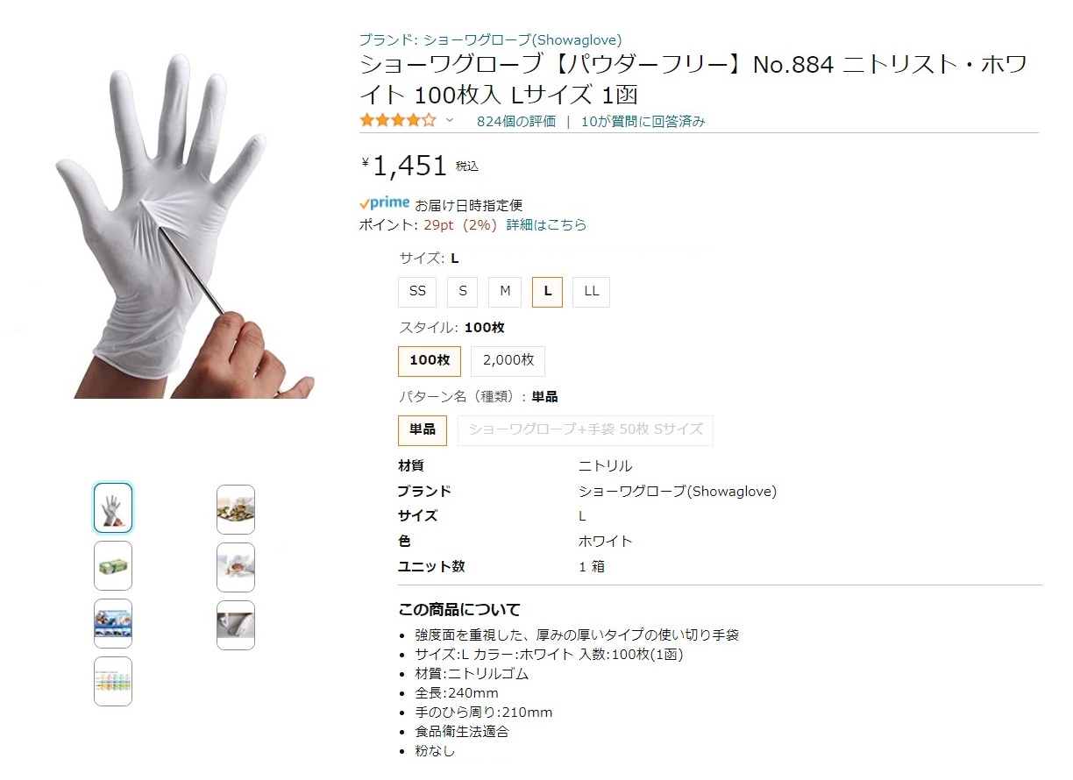Screen dimensions: 1073x780
Task: Switch style to 2,000枚
Action: (508, 361)
